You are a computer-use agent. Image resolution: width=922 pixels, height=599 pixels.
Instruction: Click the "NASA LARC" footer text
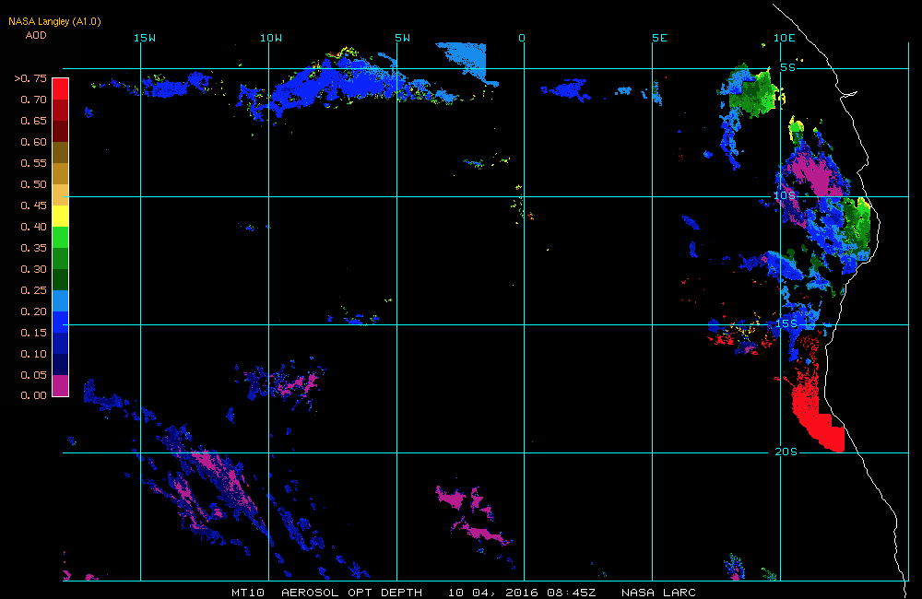658,593
